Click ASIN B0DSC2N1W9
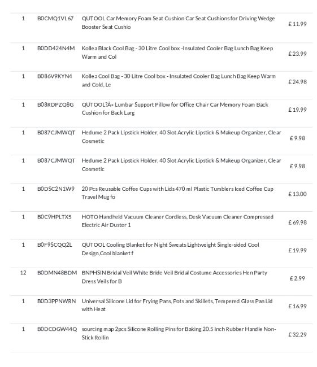 56,189
